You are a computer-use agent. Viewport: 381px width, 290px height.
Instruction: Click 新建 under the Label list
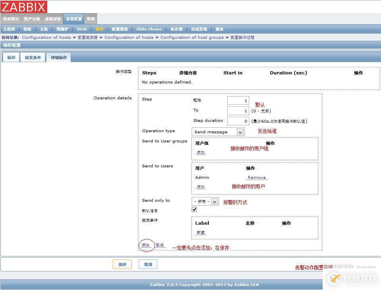point(201,232)
